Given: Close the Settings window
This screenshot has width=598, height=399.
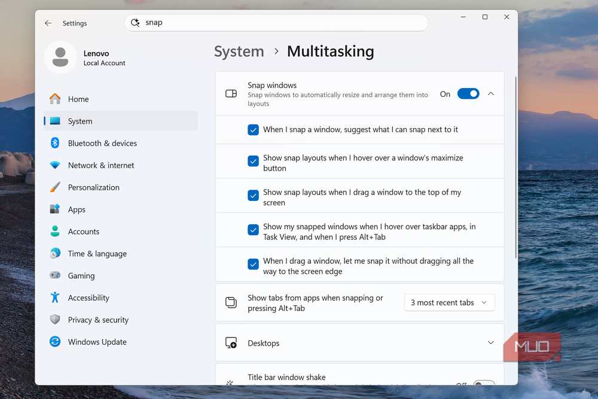Looking at the screenshot, I should tap(507, 17).
